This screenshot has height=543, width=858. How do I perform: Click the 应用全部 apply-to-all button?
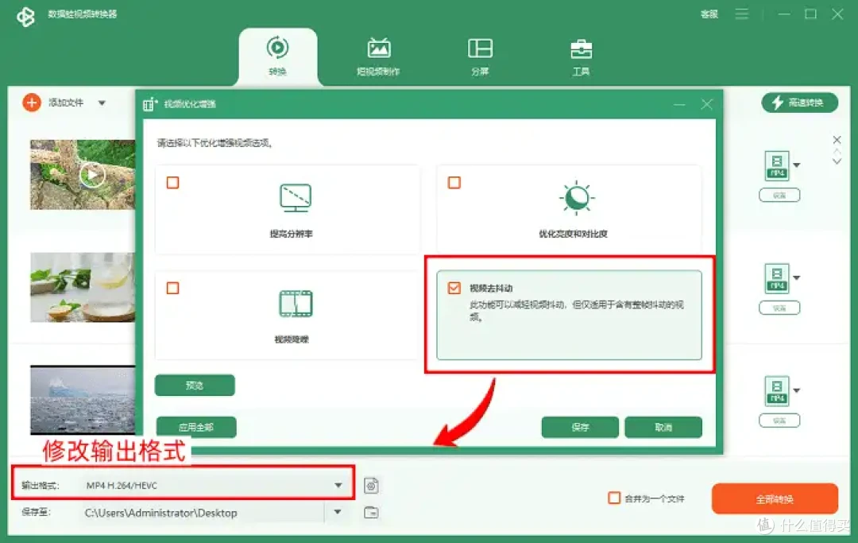tap(196, 427)
